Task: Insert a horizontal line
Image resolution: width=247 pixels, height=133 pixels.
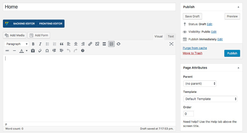Action: [14, 51]
